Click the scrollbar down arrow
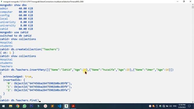This screenshot has width=194, height=109. (x=193, y=102)
